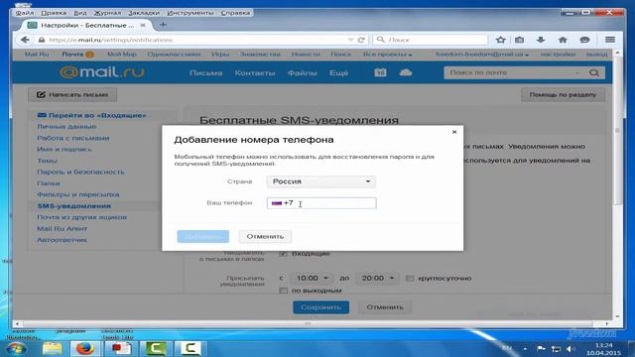This screenshot has width=635, height=357.
Task: Open the calendar icon in the mail header
Action: tap(380, 72)
